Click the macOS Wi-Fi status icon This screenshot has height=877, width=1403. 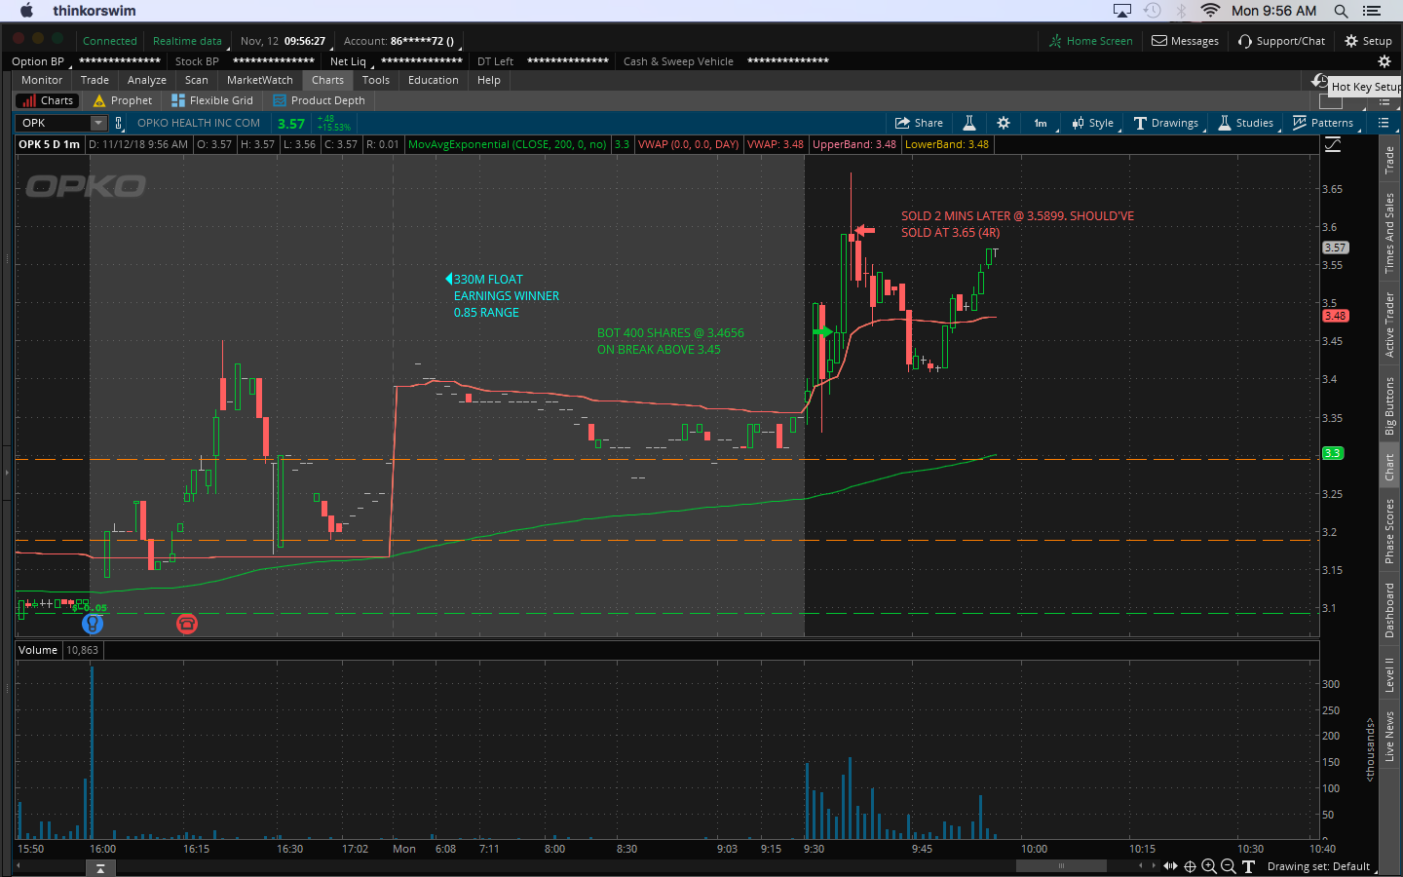click(x=1210, y=11)
